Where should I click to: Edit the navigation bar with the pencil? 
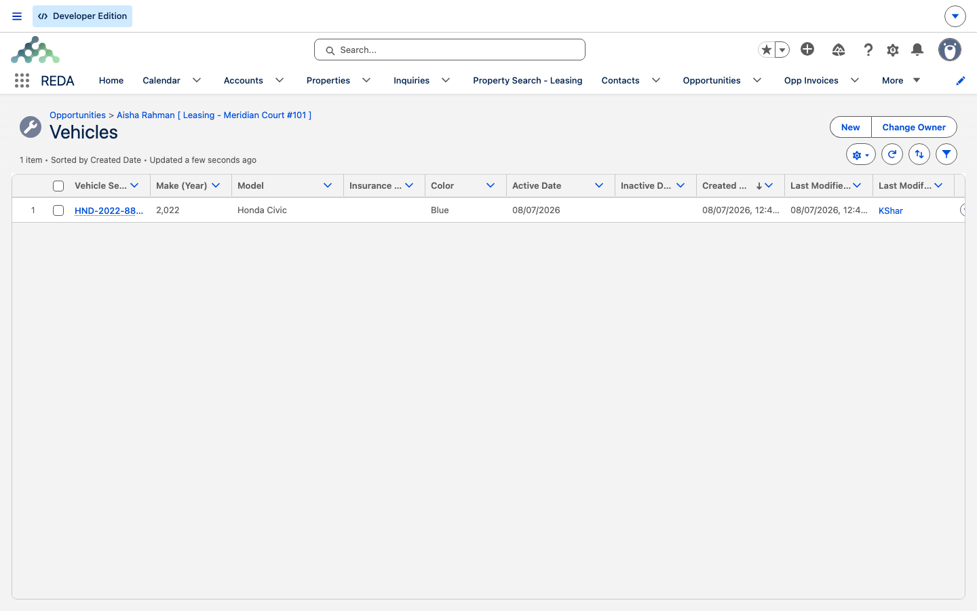click(960, 81)
